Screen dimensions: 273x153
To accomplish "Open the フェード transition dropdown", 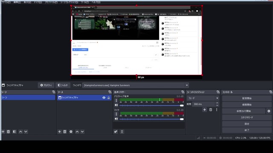I will [x=203, y=98].
